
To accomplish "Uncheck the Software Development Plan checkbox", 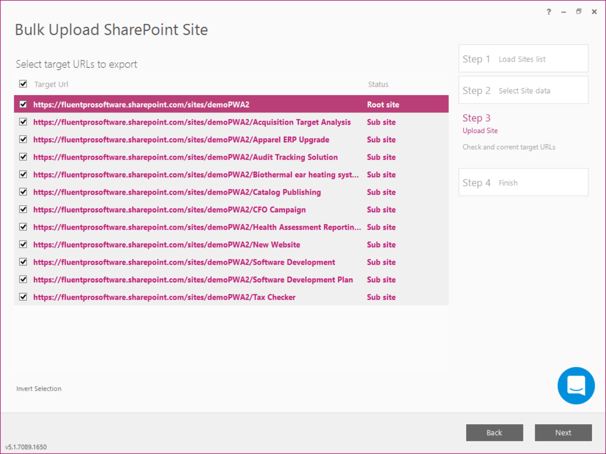I will pos(23,279).
